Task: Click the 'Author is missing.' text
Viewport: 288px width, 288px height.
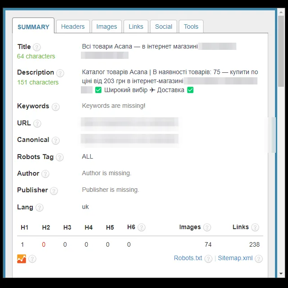Action: (x=106, y=173)
